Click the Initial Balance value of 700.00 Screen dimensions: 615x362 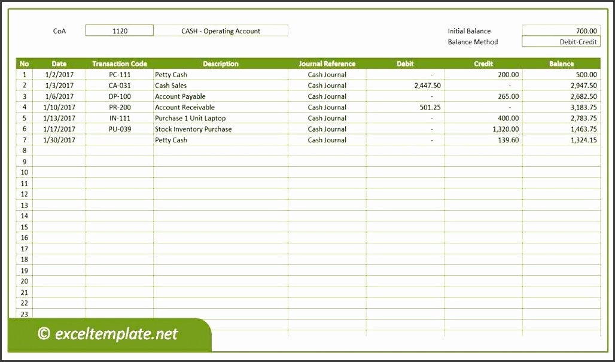(561, 31)
